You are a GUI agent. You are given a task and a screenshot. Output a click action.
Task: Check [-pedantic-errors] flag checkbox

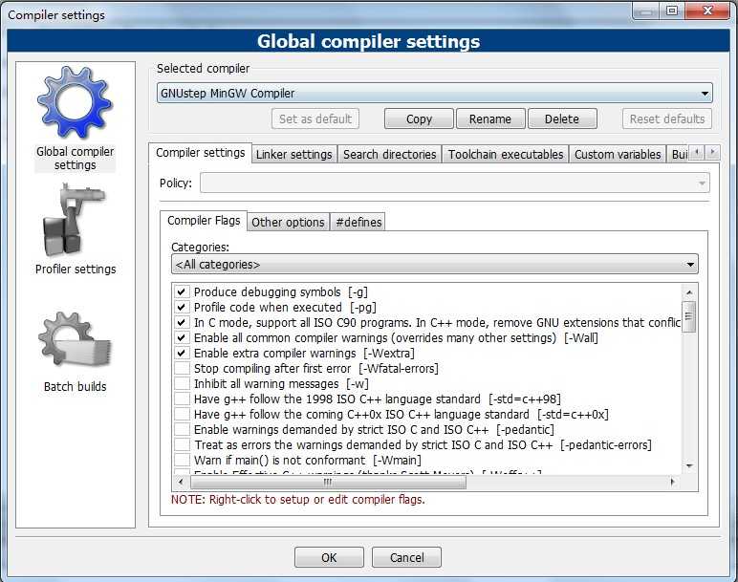182,445
